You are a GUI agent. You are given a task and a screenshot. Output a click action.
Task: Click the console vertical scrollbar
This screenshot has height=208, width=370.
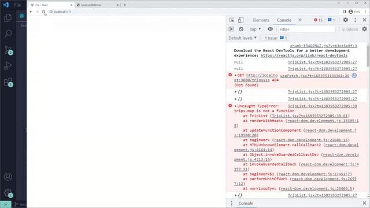[368, 56]
